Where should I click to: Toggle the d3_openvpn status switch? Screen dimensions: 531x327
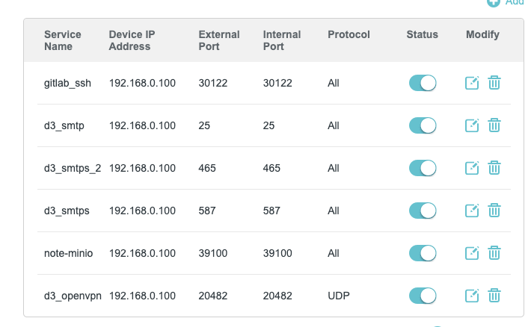[x=423, y=296]
